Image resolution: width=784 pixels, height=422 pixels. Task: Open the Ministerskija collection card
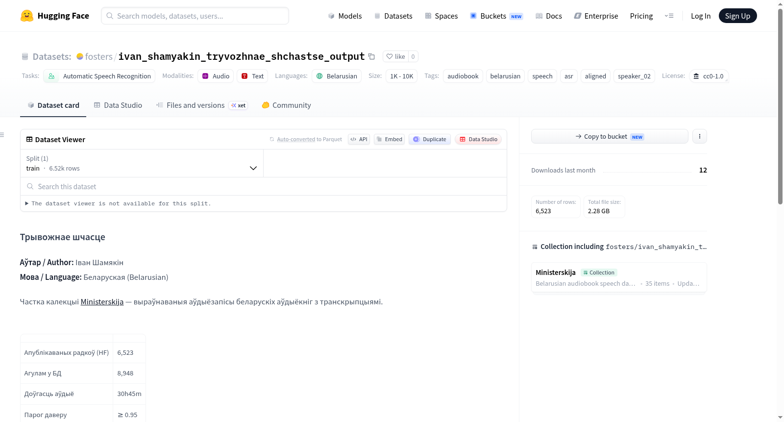(x=619, y=277)
